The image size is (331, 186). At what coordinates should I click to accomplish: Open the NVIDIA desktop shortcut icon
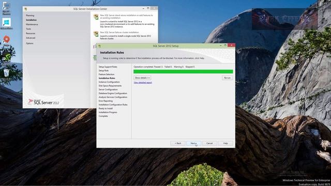(7, 57)
